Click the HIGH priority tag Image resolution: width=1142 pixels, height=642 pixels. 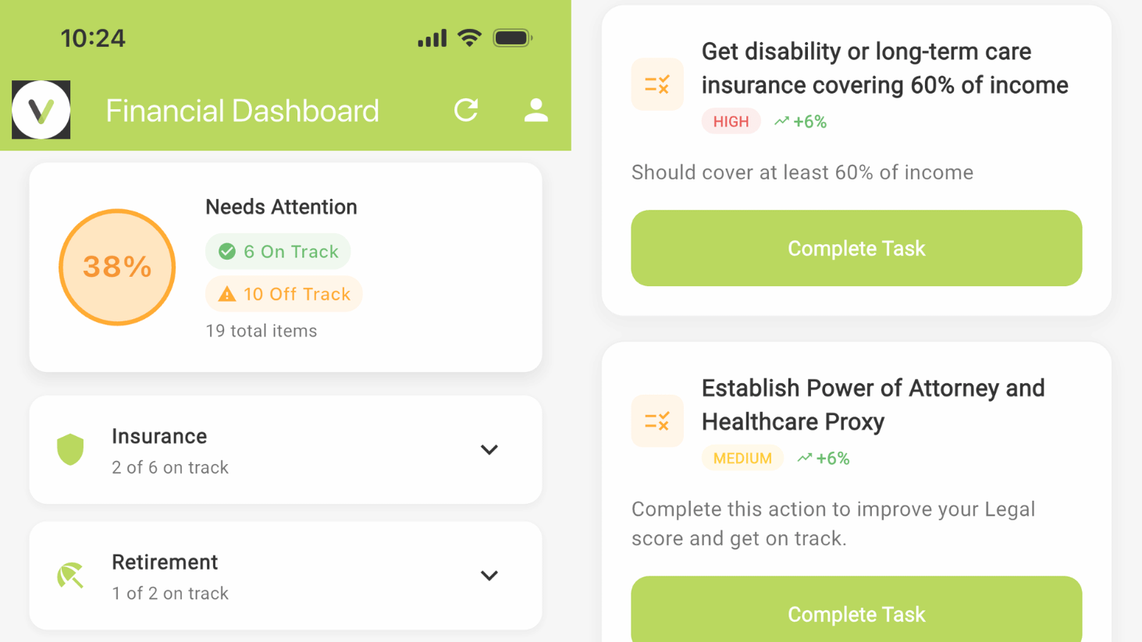[x=731, y=122]
